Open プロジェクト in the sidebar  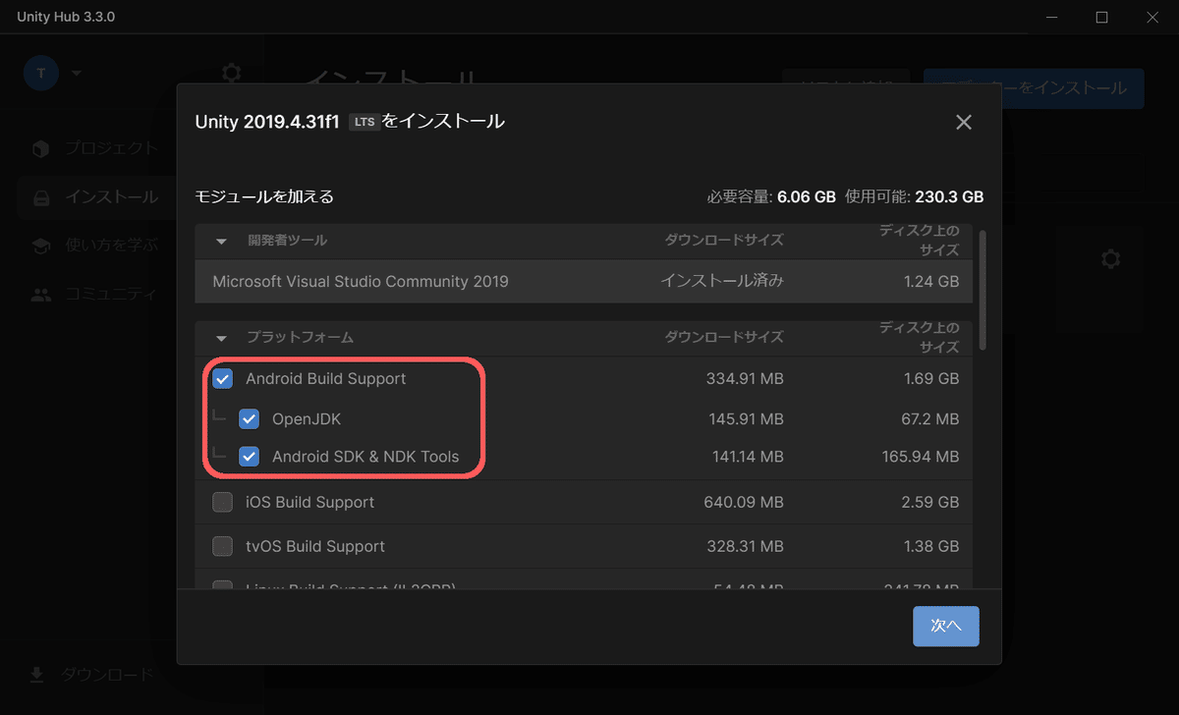pos(110,148)
